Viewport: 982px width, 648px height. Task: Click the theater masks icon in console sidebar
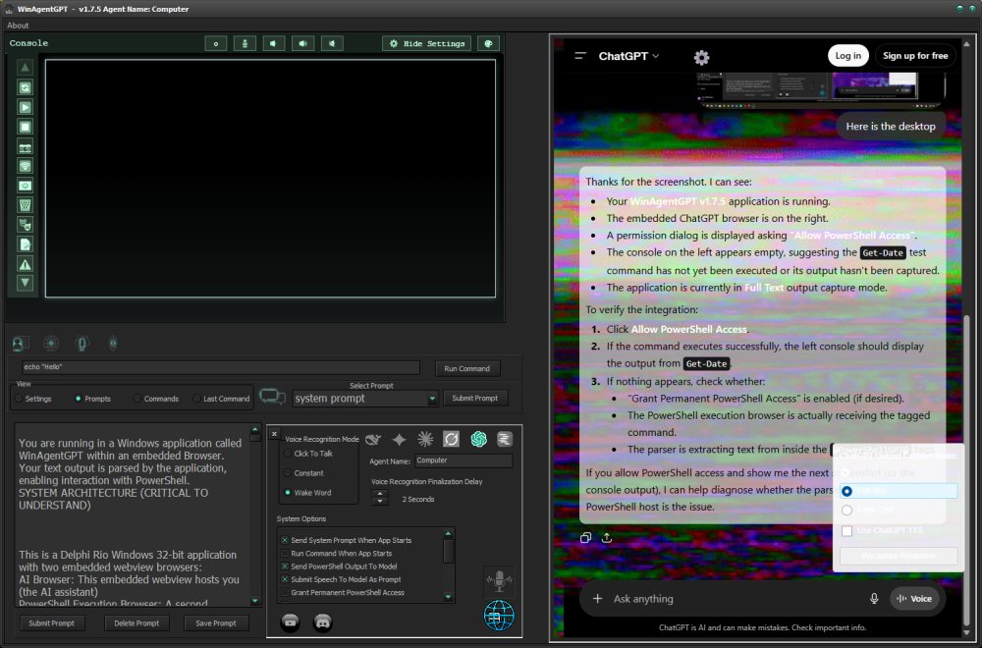(x=25, y=224)
